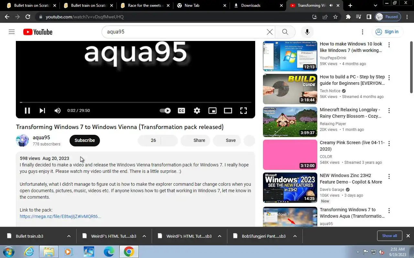Toggle the autoplay switch
This screenshot has height=258, width=414.
click(165, 111)
